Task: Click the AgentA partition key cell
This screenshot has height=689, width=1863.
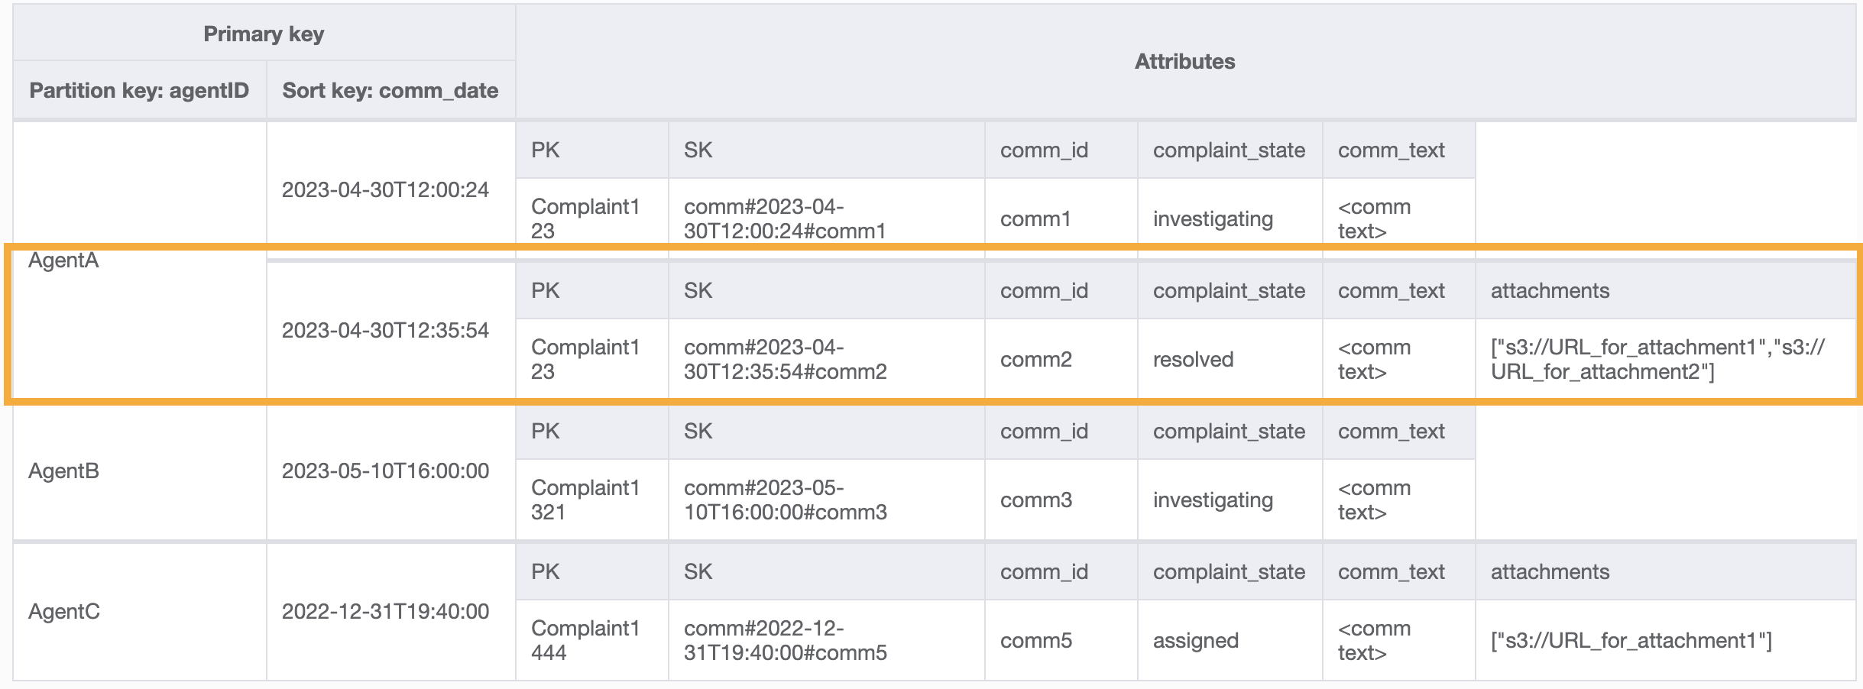Action: coord(64,260)
